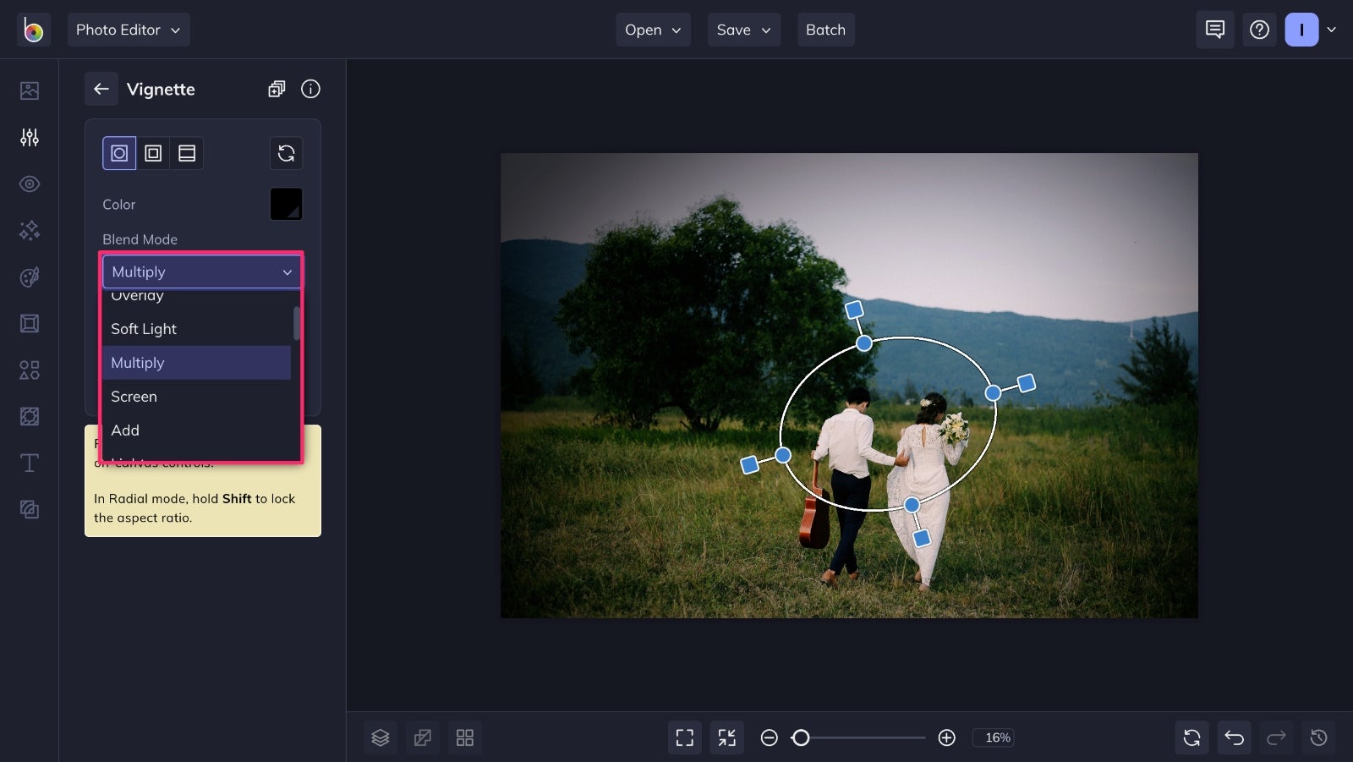Reset the vignette settings
The image size is (1353, 762).
(x=287, y=153)
